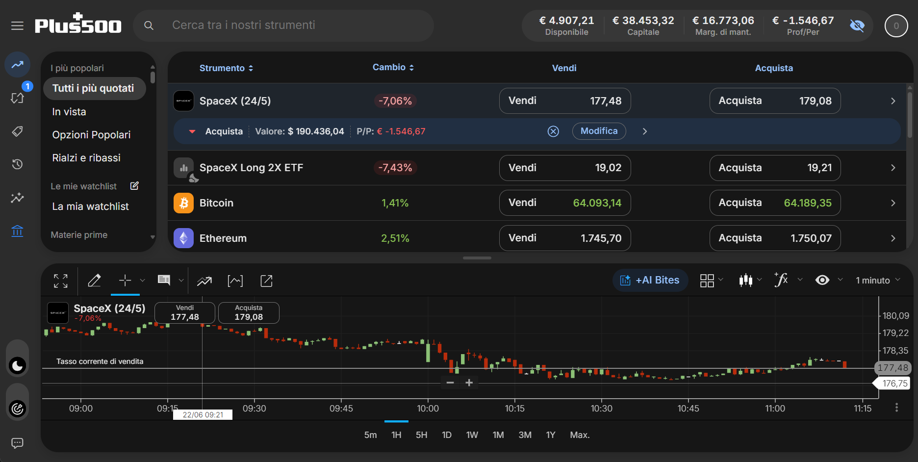918x462 pixels.
Task: Zoom in chart with plus button
Action: (469, 383)
